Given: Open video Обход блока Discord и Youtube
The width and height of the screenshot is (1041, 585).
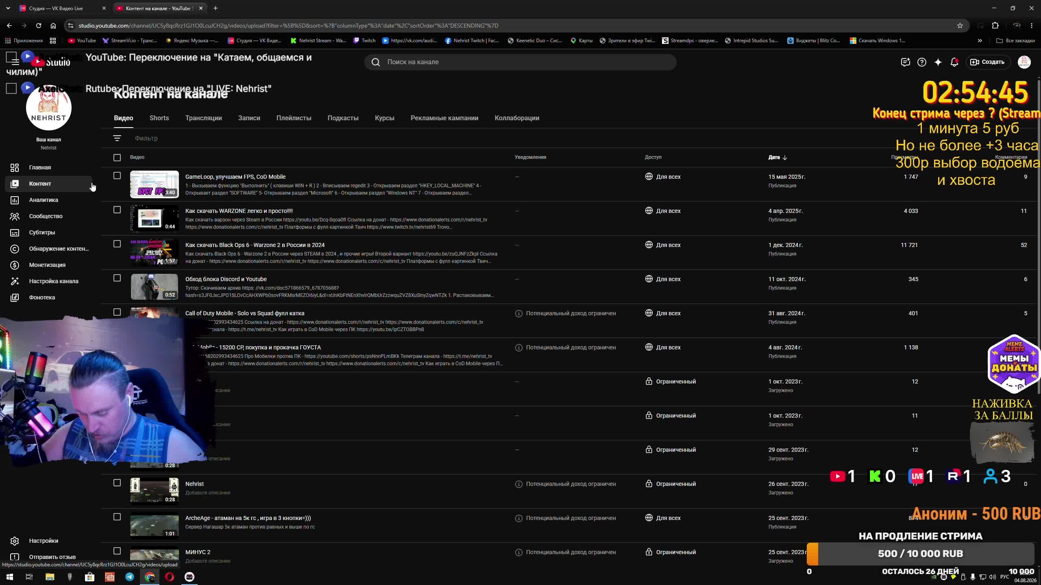Looking at the screenshot, I should pos(226,279).
